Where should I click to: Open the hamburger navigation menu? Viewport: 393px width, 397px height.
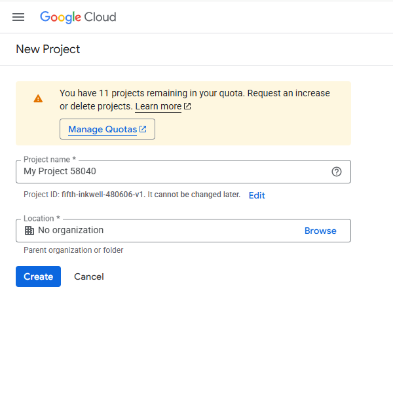(18, 17)
